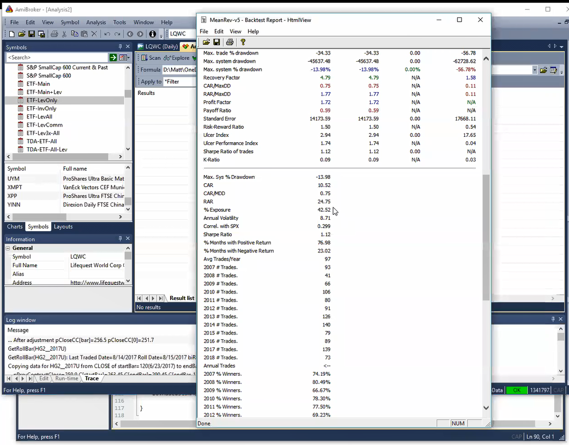Screen dimensions: 569x445
Task: Click the Information icon in AmiBroker toolbar
Action: (153, 34)
